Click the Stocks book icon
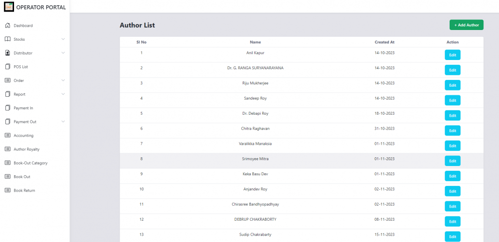 (x=7, y=39)
